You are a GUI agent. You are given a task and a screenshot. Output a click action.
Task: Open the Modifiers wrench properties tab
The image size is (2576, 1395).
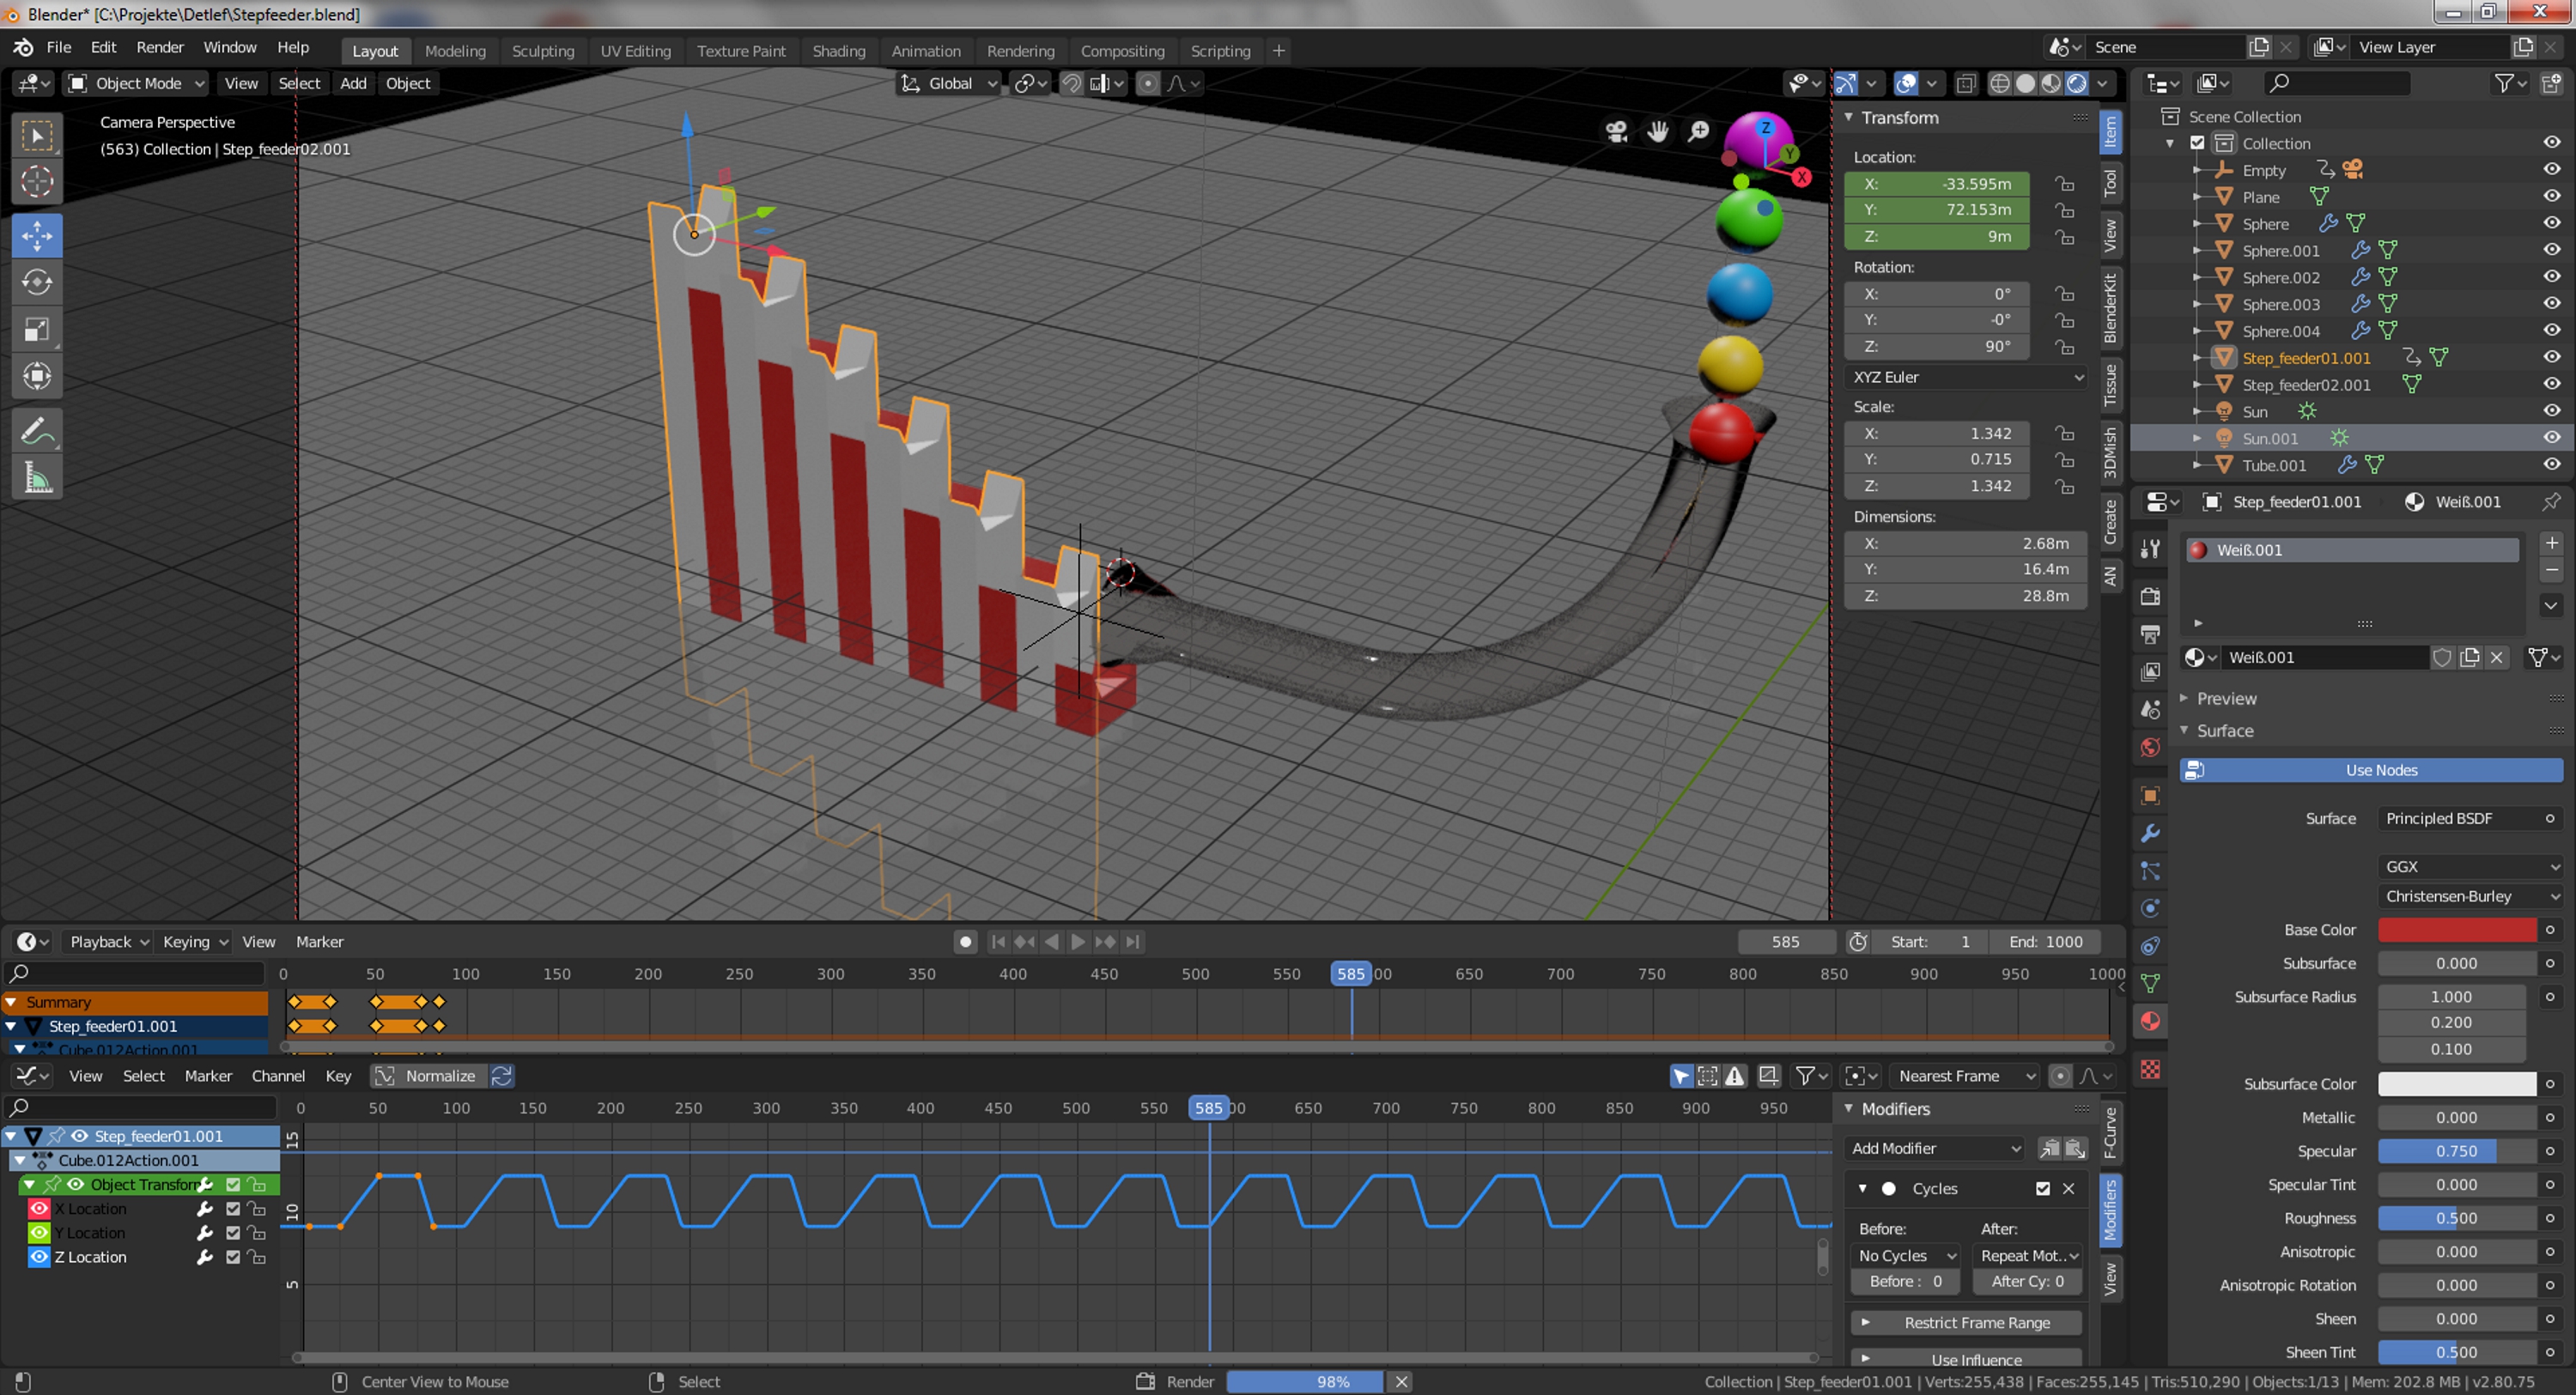(2150, 833)
